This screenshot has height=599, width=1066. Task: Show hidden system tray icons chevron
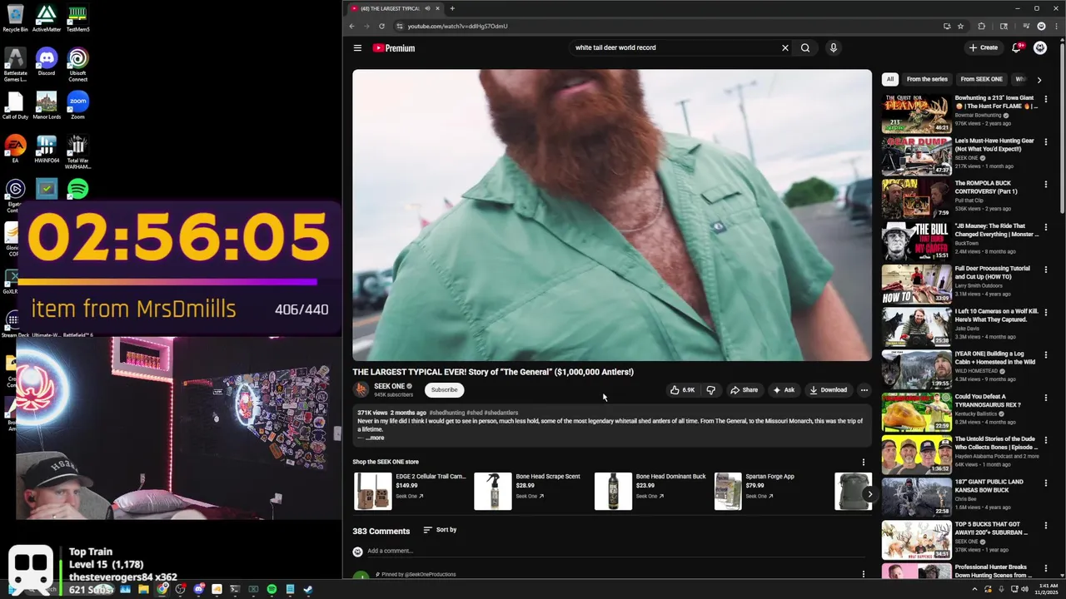pos(974,589)
